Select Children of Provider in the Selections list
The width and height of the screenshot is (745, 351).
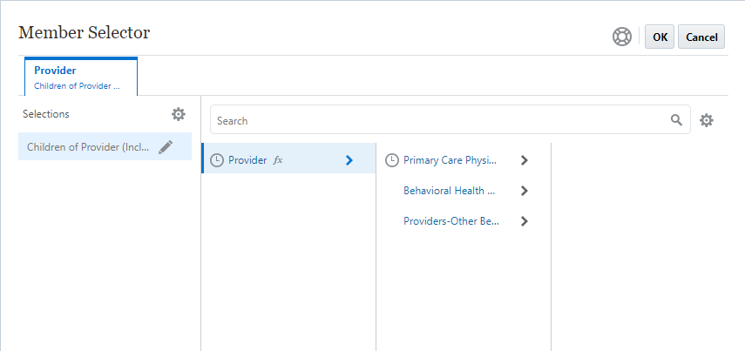88,147
